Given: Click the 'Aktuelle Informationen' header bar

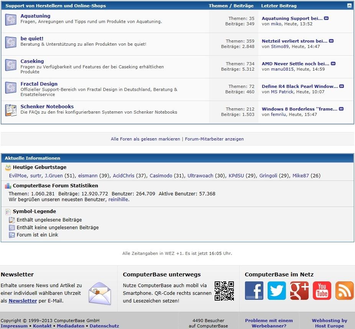Looking at the screenshot, I should 177,158.
